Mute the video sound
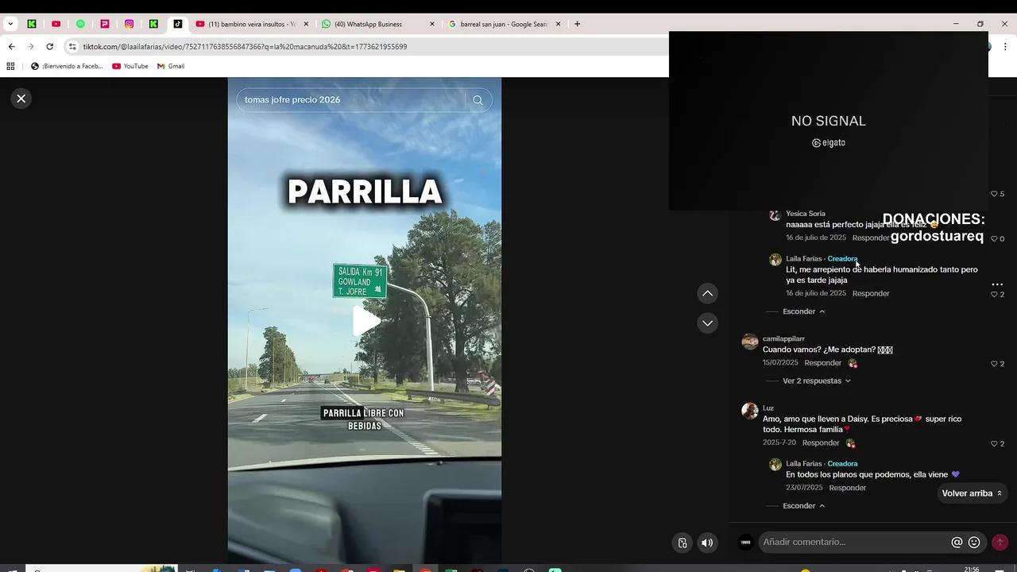This screenshot has width=1017, height=572. 706,543
